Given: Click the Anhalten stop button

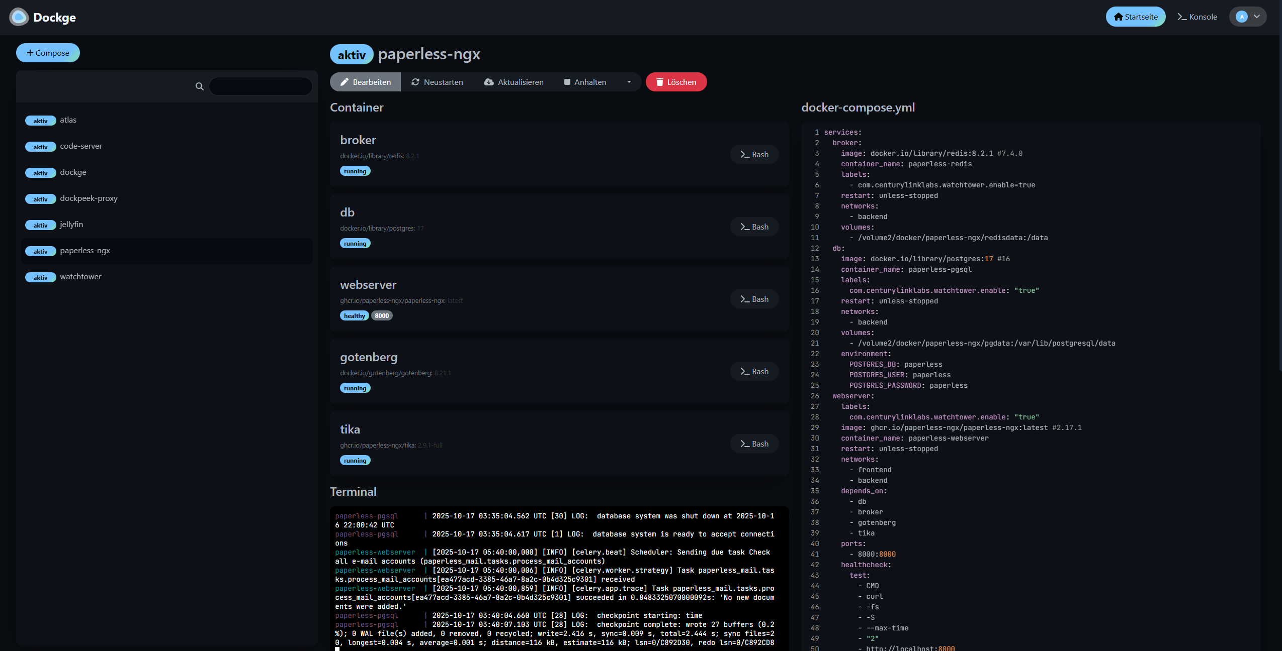Looking at the screenshot, I should point(585,82).
